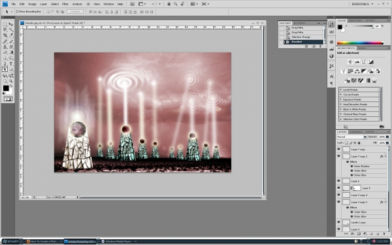Expand the Curves Presets list
The width and height of the screenshot is (392, 245).
pyautogui.click(x=341, y=95)
